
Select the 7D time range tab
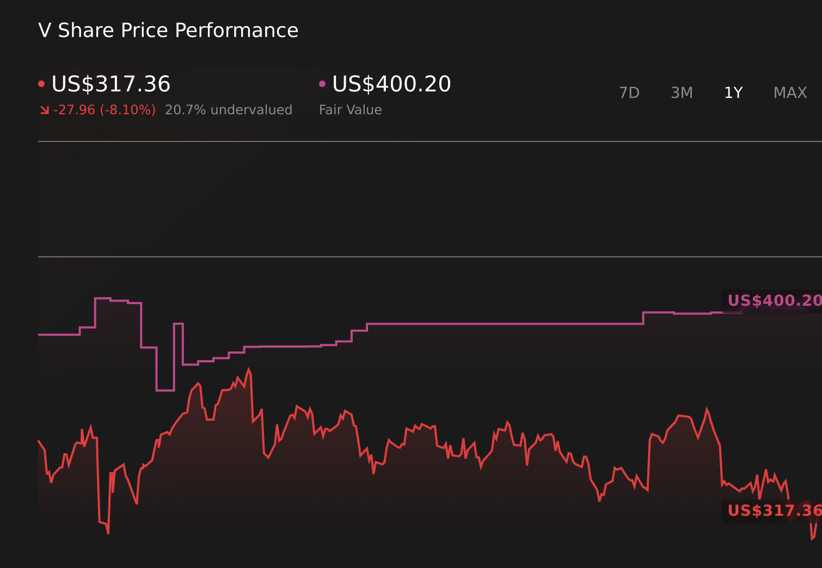[x=629, y=93]
